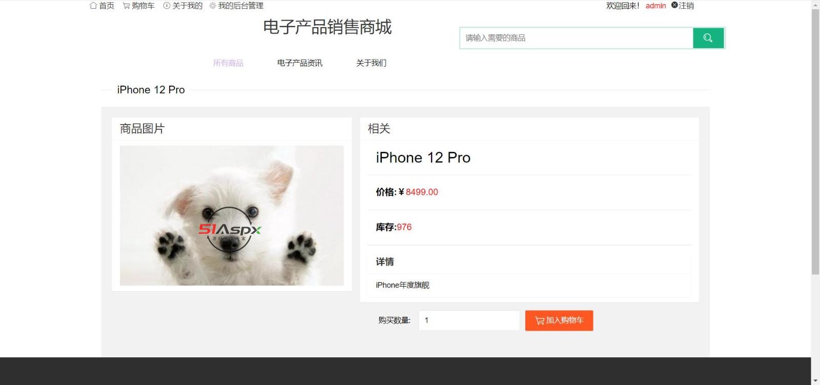The height and width of the screenshot is (385, 820).
Task: Click the white puppy product image
Action: coord(232,215)
